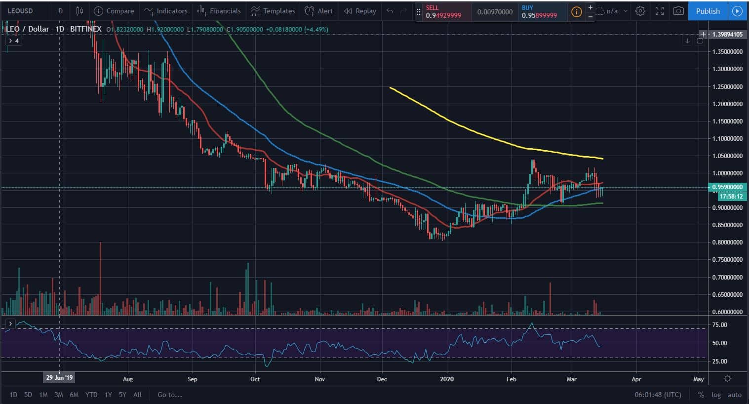Expand the collapsed indicators legend showing 4

(x=13, y=40)
